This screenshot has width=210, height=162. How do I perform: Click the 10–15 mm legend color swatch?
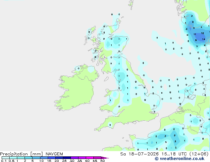(44, 158)
